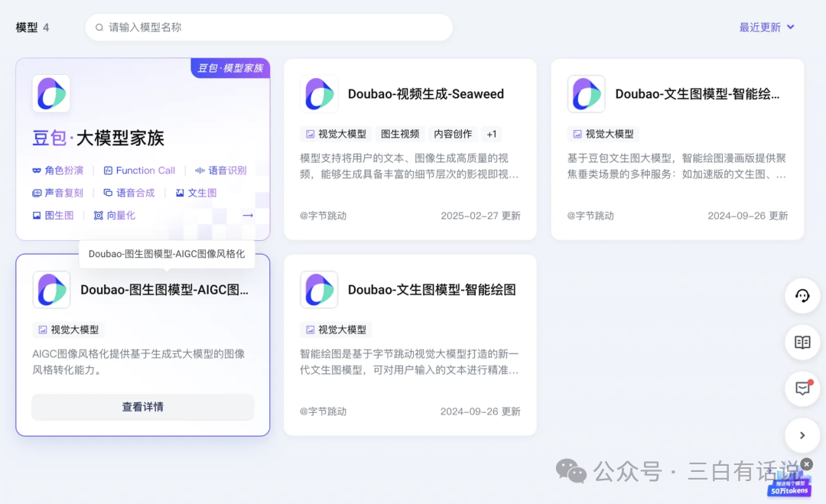Screen dimensions: 826x504
Task: Open feedback message icon with red dot
Action: (x=802, y=389)
